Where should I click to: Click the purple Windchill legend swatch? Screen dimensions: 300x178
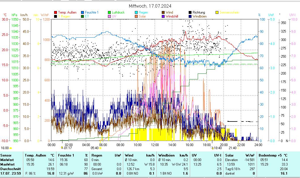pyautogui.click(x=163, y=16)
